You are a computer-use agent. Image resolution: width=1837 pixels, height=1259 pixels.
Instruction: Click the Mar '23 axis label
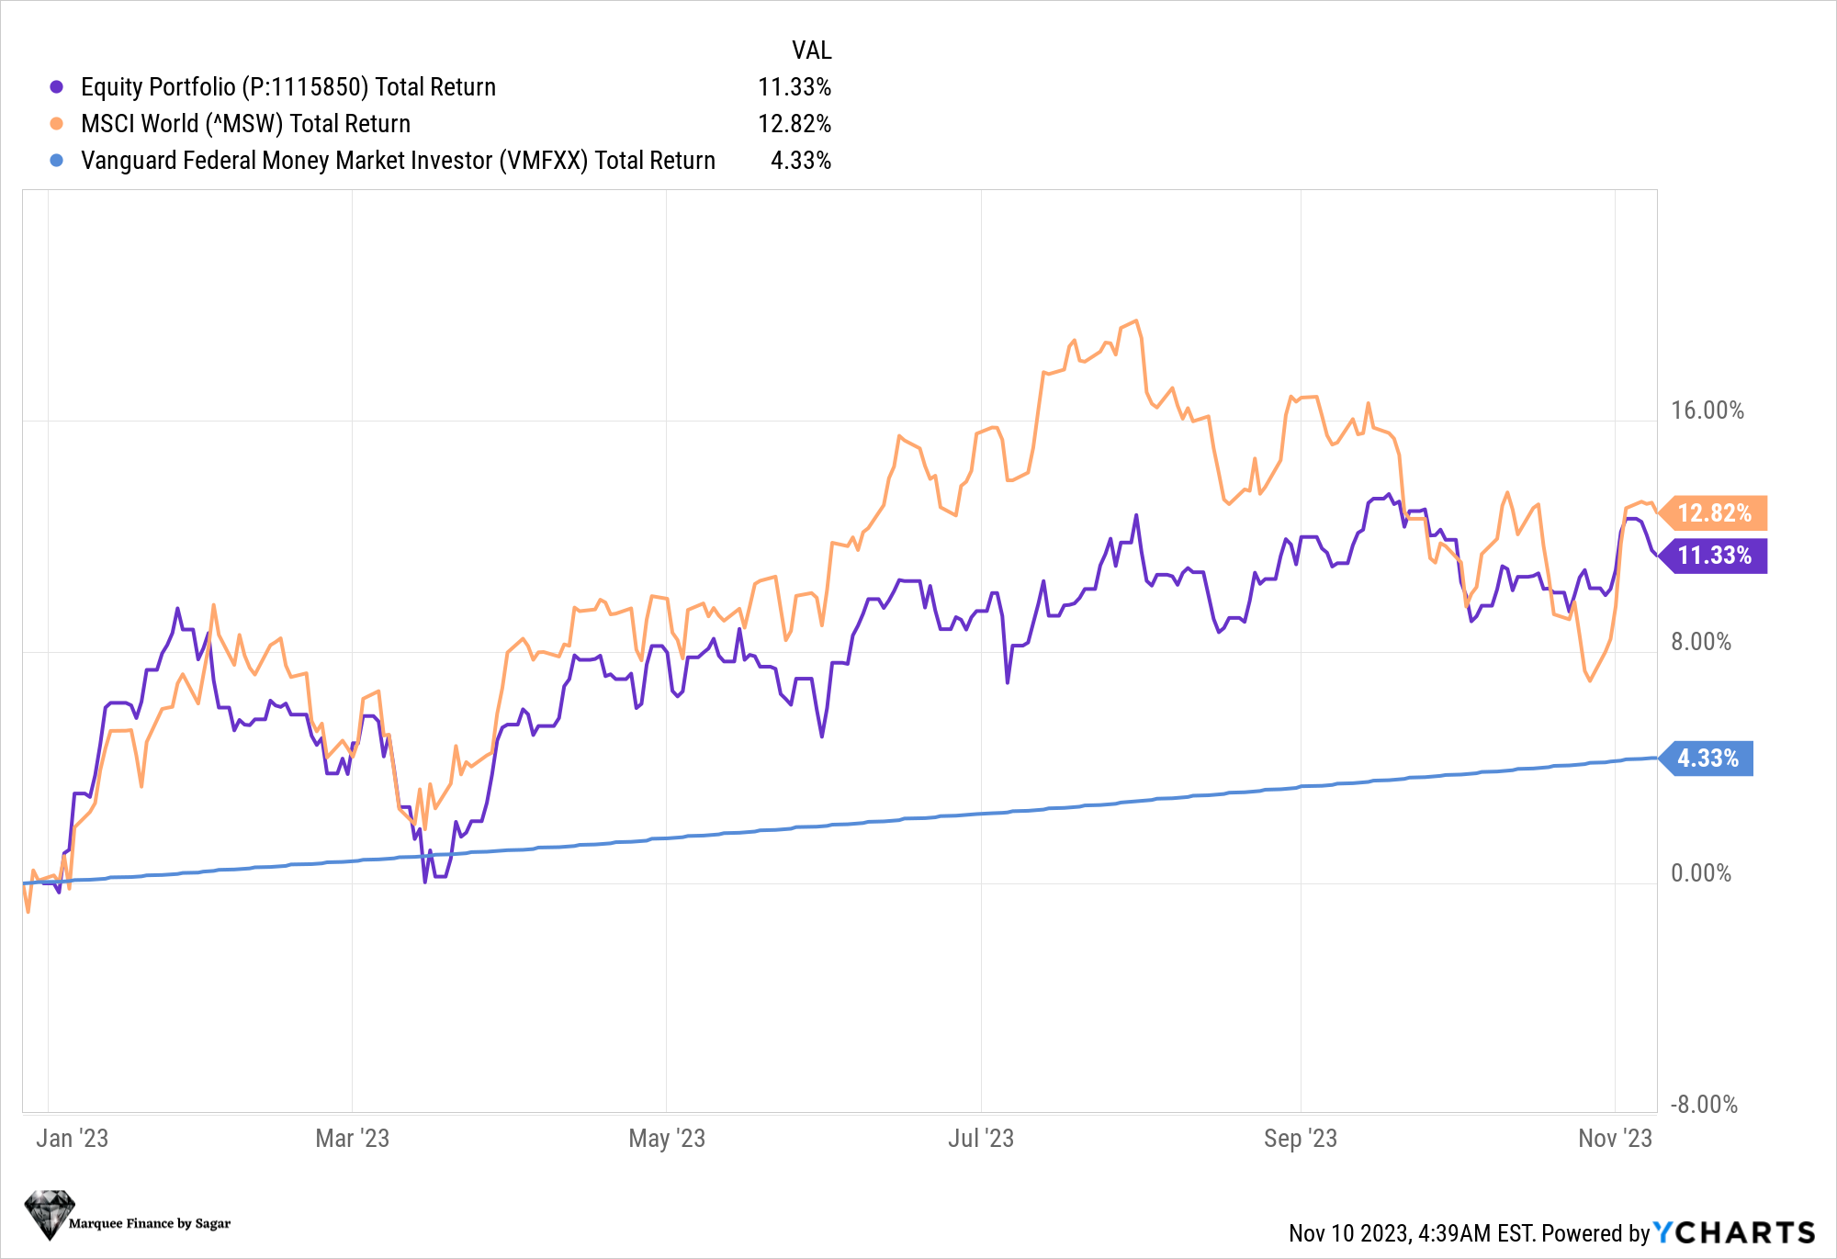(352, 1139)
